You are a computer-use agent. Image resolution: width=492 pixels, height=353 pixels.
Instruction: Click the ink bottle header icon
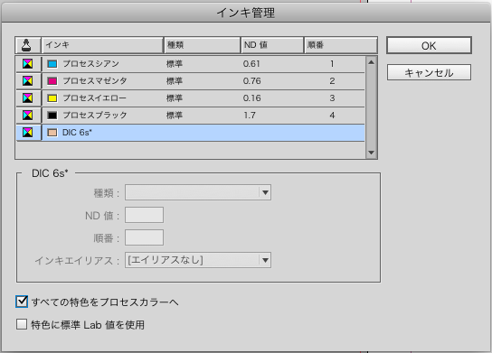click(26, 45)
